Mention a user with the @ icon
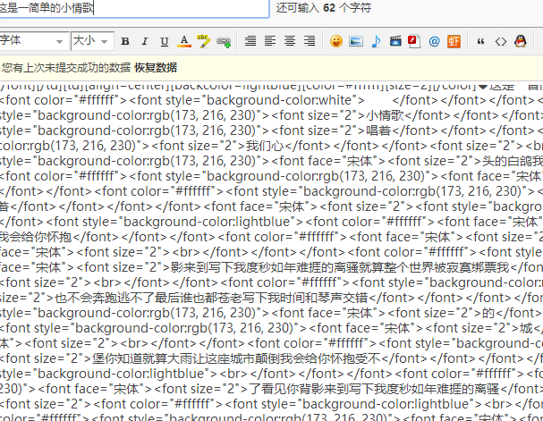The height and width of the screenshot is (421, 543). (434, 41)
